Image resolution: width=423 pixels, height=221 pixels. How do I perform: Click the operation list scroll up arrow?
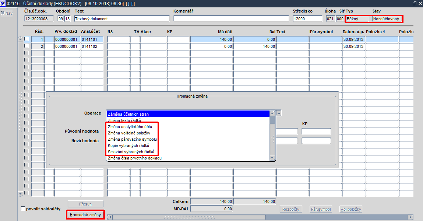pyautogui.click(x=272, y=113)
